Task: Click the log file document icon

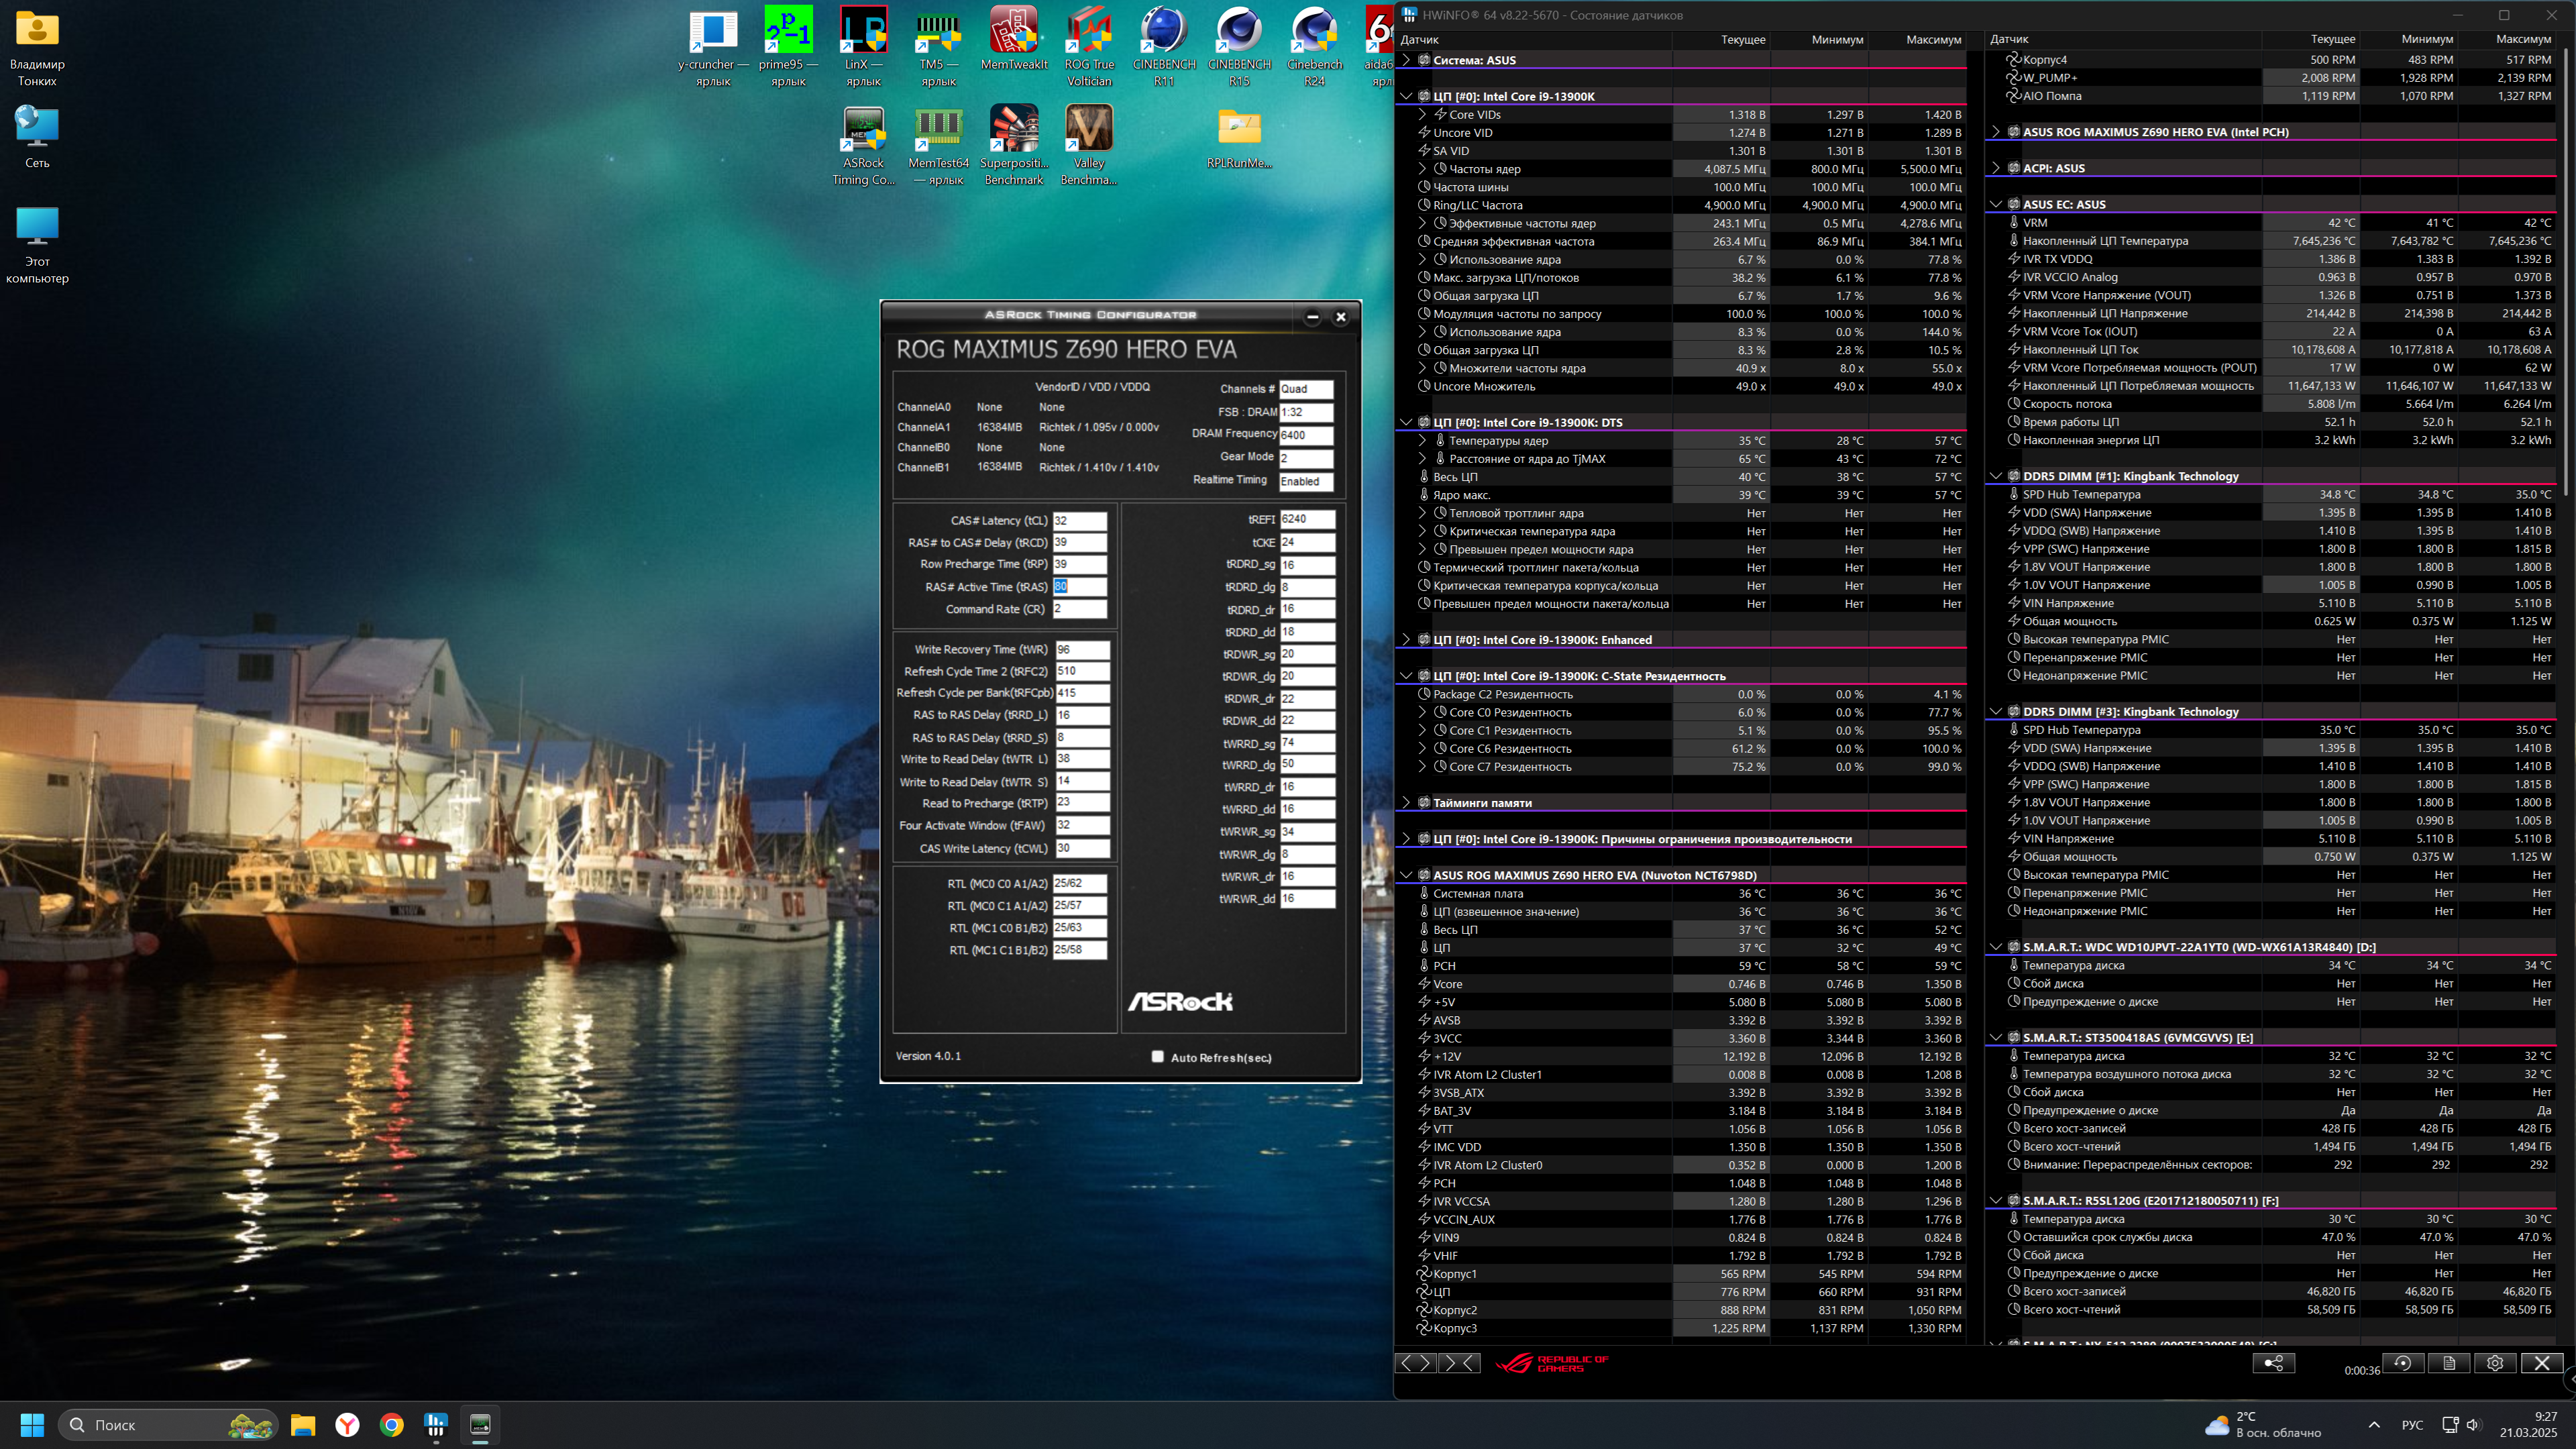Action: [x=2449, y=1363]
